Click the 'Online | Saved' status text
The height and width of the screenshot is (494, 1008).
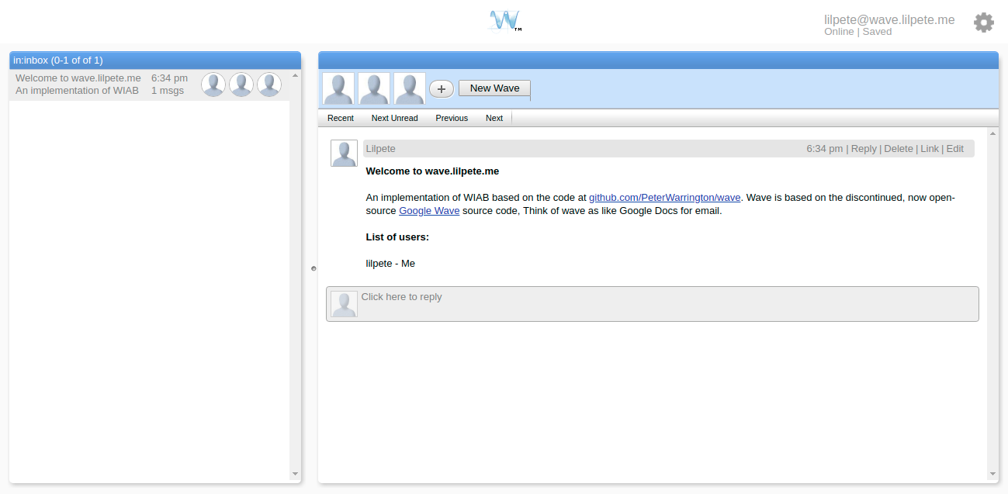tap(857, 32)
